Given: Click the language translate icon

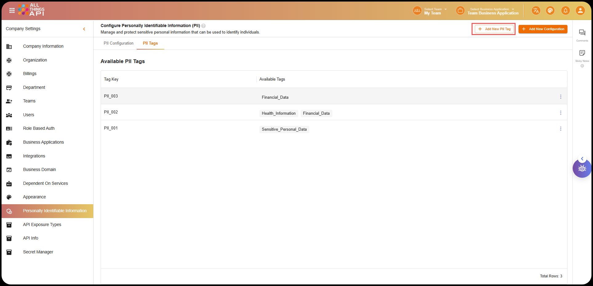Looking at the screenshot, I should click(536, 11).
